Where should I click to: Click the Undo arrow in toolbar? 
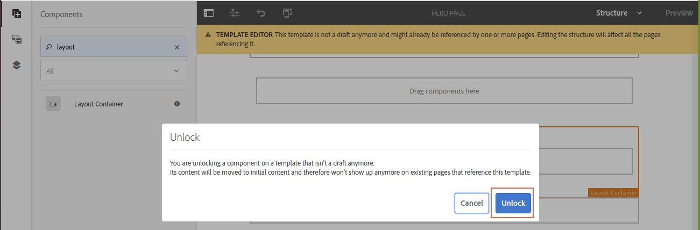[261, 13]
